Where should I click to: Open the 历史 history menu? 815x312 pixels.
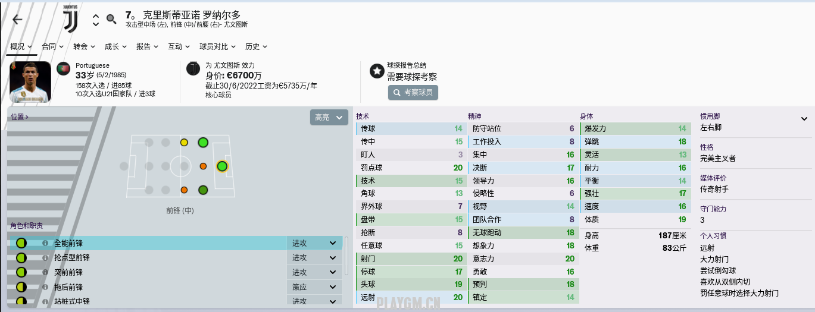(x=256, y=46)
